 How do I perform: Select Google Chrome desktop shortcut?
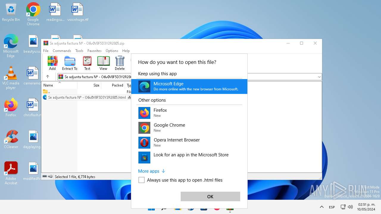(x=33, y=14)
